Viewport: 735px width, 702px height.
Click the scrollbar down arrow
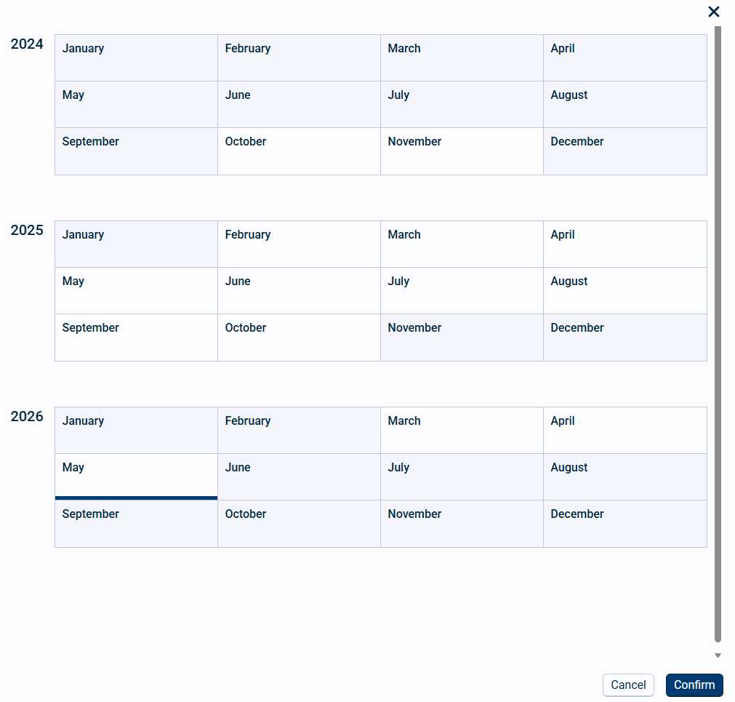pos(718,655)
